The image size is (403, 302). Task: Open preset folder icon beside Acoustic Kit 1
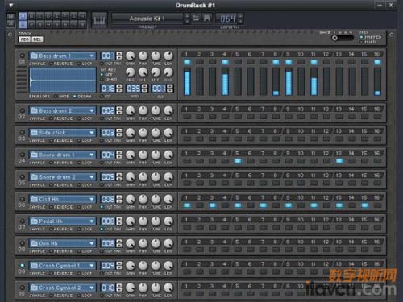coord(196,19)
